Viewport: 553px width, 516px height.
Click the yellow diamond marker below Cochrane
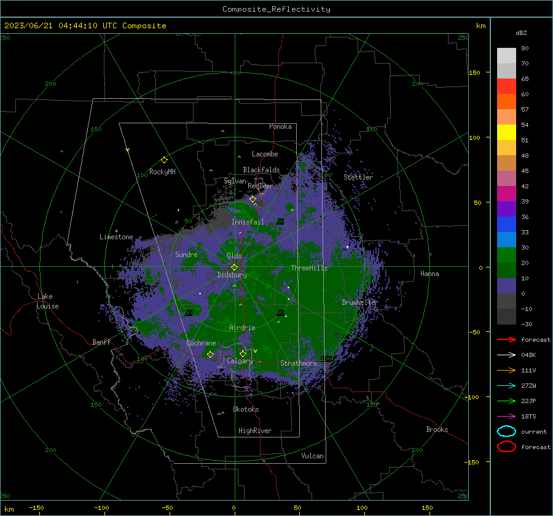coord(210,354)
